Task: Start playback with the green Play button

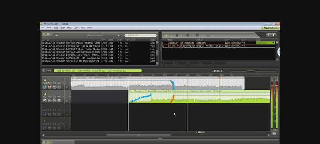Action: pos(167,36)
